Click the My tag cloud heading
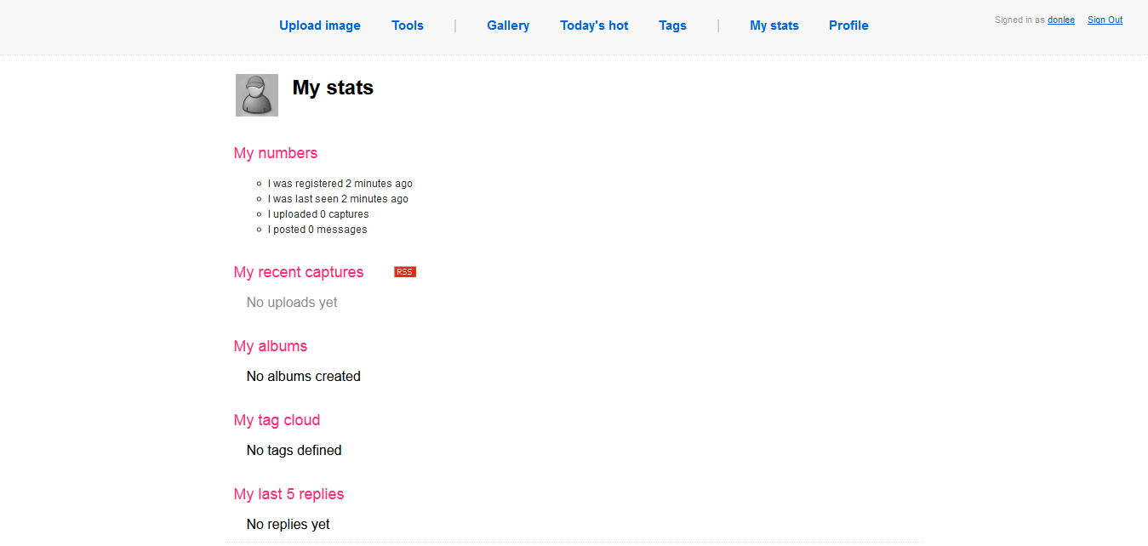Image resolution: width=1148 pixels, height=546 pixels. click(277, 420)
